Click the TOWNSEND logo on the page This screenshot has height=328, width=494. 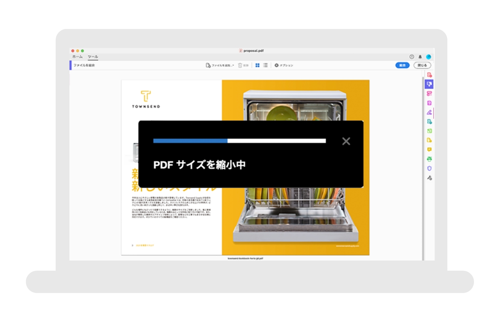[x=146, y=99]
